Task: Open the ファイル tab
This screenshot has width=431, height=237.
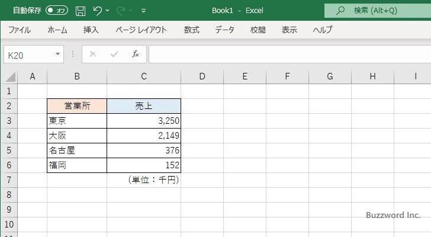Action: [x=19, y=30]
